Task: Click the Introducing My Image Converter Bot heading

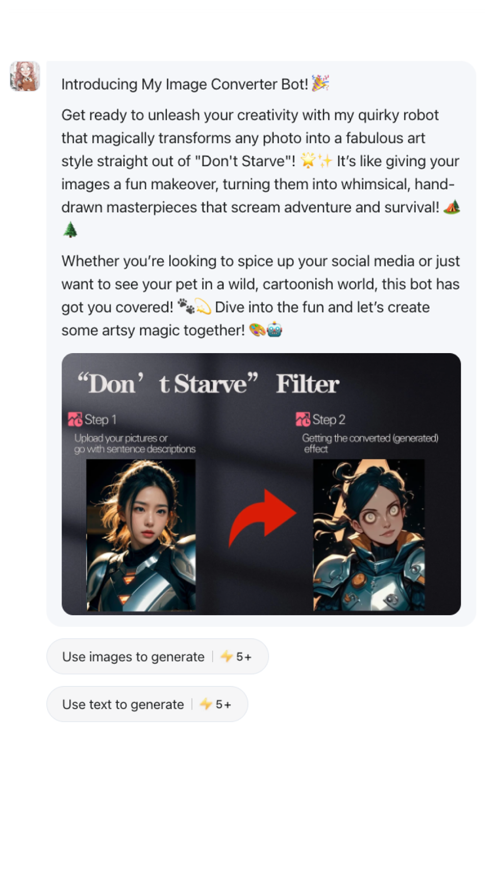Action: click(185, 84)
